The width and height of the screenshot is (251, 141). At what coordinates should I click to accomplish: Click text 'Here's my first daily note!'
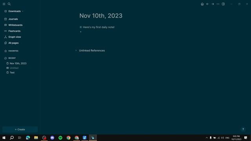(x=98, y=27)
